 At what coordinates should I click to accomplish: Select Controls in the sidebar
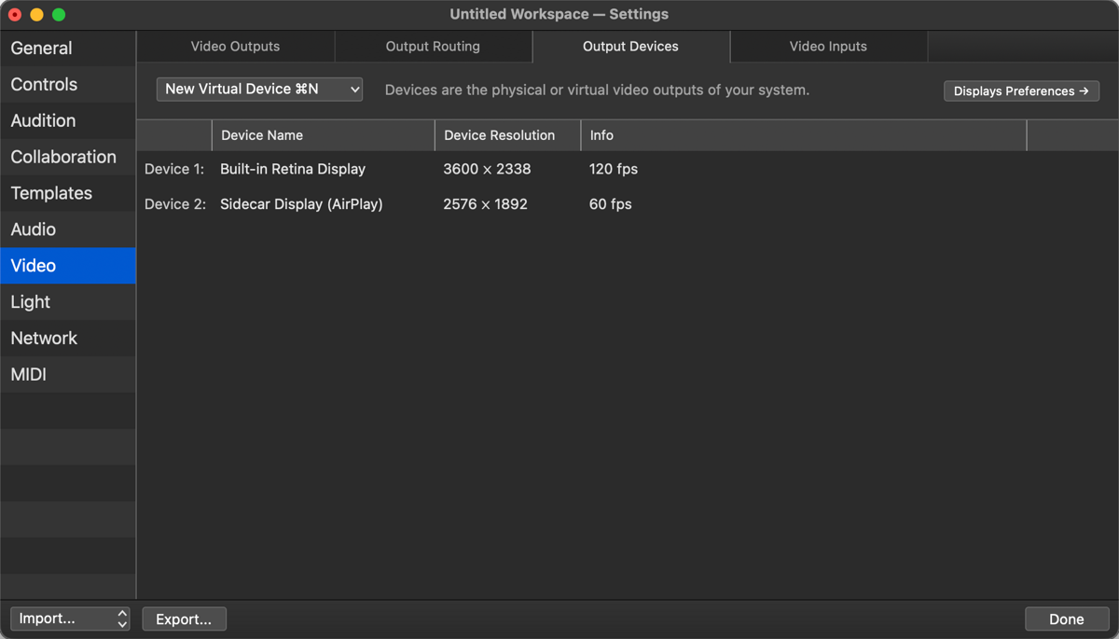point(68,85)
